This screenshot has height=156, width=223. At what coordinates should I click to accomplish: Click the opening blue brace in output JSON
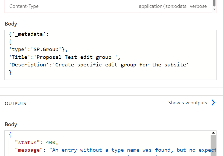coord(10,135)
